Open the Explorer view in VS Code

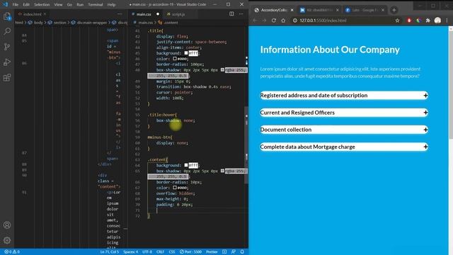[7, 16]
